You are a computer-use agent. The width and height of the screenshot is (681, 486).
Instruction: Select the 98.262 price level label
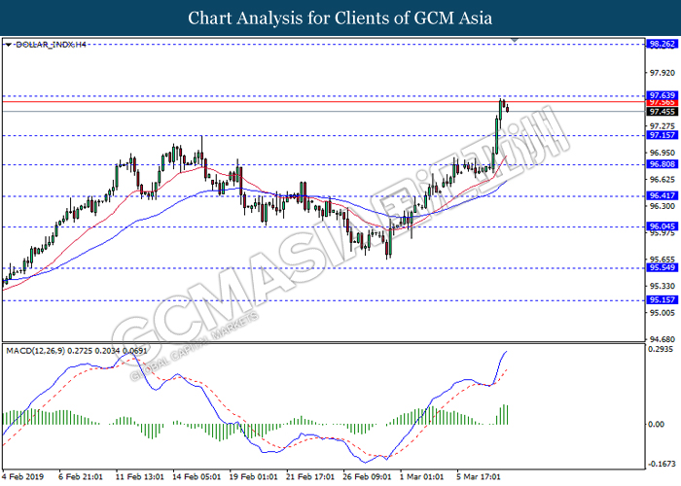[663, 44]
